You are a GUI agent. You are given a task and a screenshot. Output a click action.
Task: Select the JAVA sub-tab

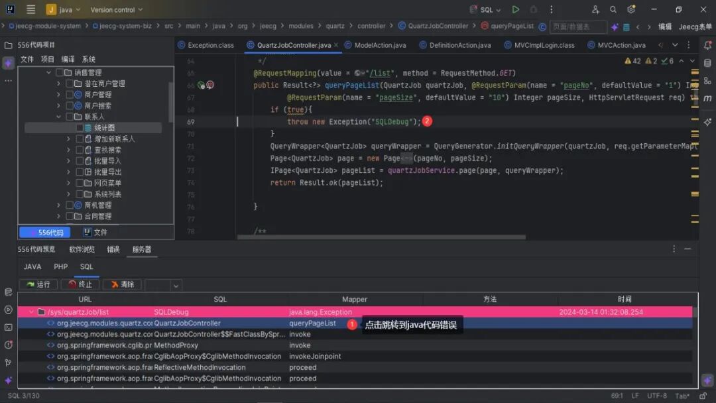(x=32, y=266)
